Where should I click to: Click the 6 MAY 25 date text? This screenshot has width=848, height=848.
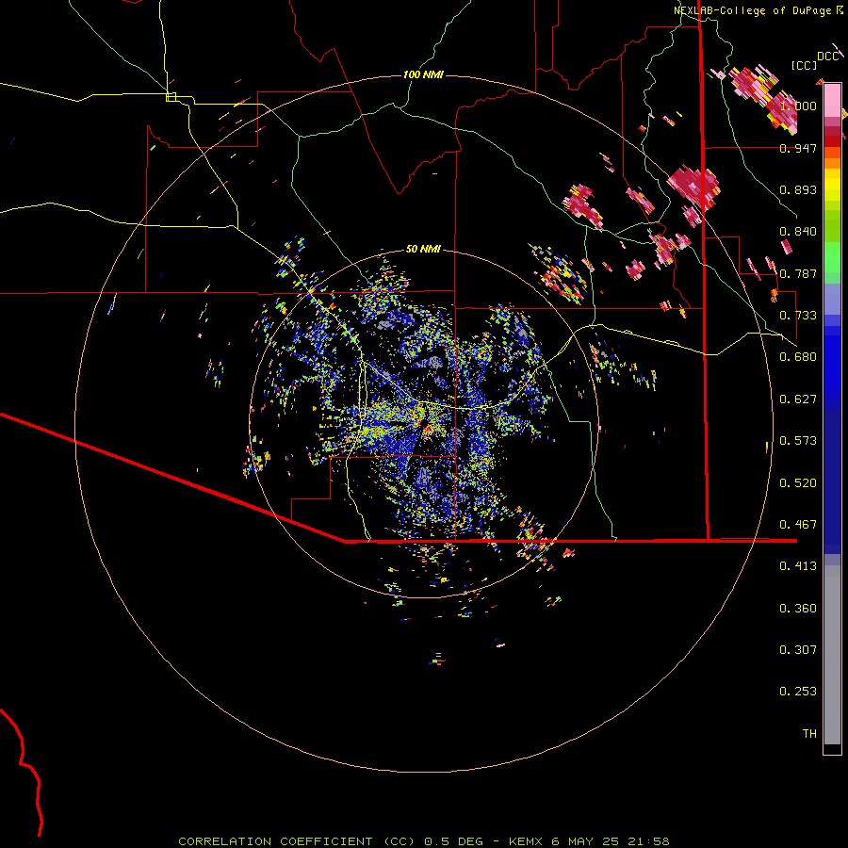[x=584, y=841]
